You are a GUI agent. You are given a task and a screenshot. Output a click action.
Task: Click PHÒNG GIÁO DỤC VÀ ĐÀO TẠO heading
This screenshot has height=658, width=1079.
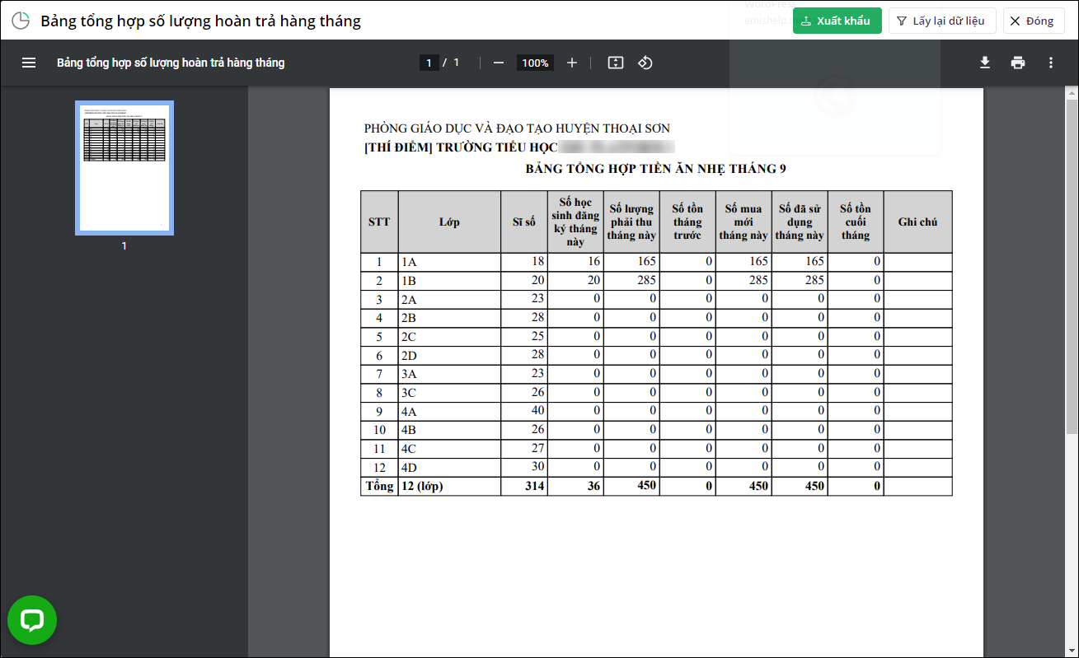tap(517, 128)
